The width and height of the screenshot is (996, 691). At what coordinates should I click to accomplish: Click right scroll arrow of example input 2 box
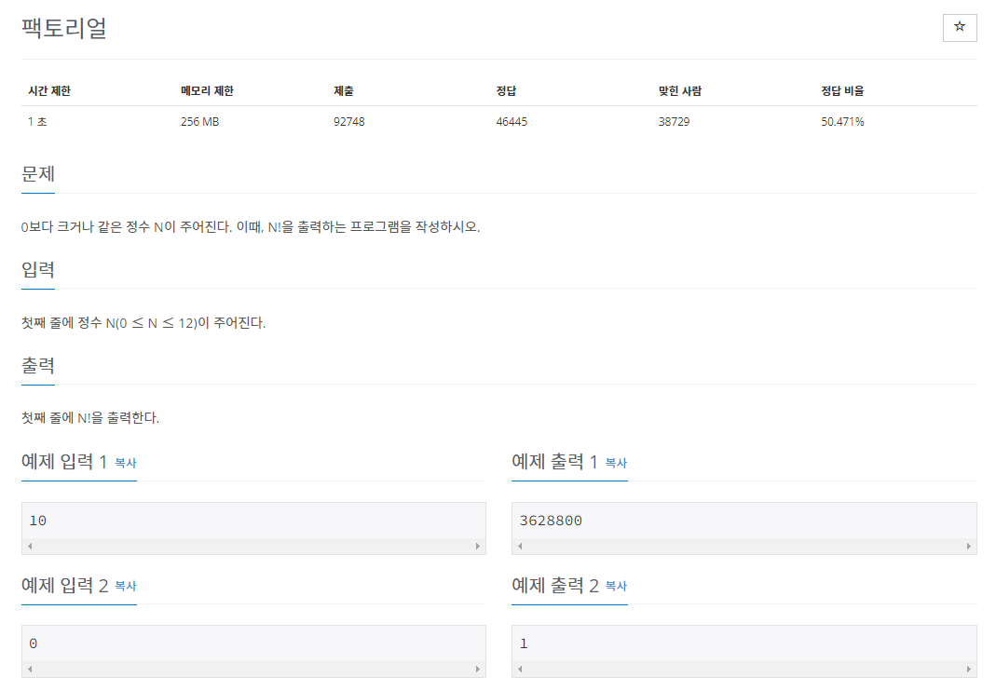[x=478, y=669]
